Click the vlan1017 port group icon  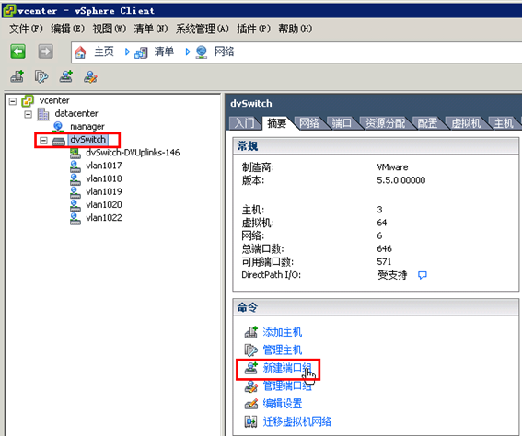click(x=75, y=166)
